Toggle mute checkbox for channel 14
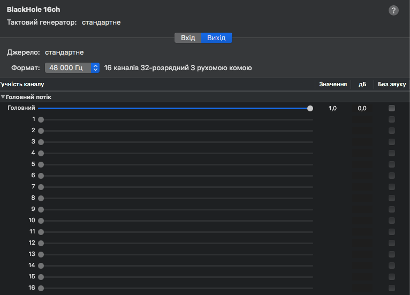This screenshot has width=410, height=295. click(392, 266)
